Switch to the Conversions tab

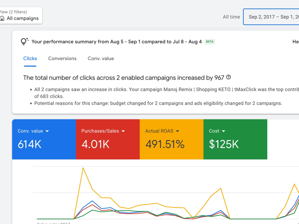[x=62, y=59]
